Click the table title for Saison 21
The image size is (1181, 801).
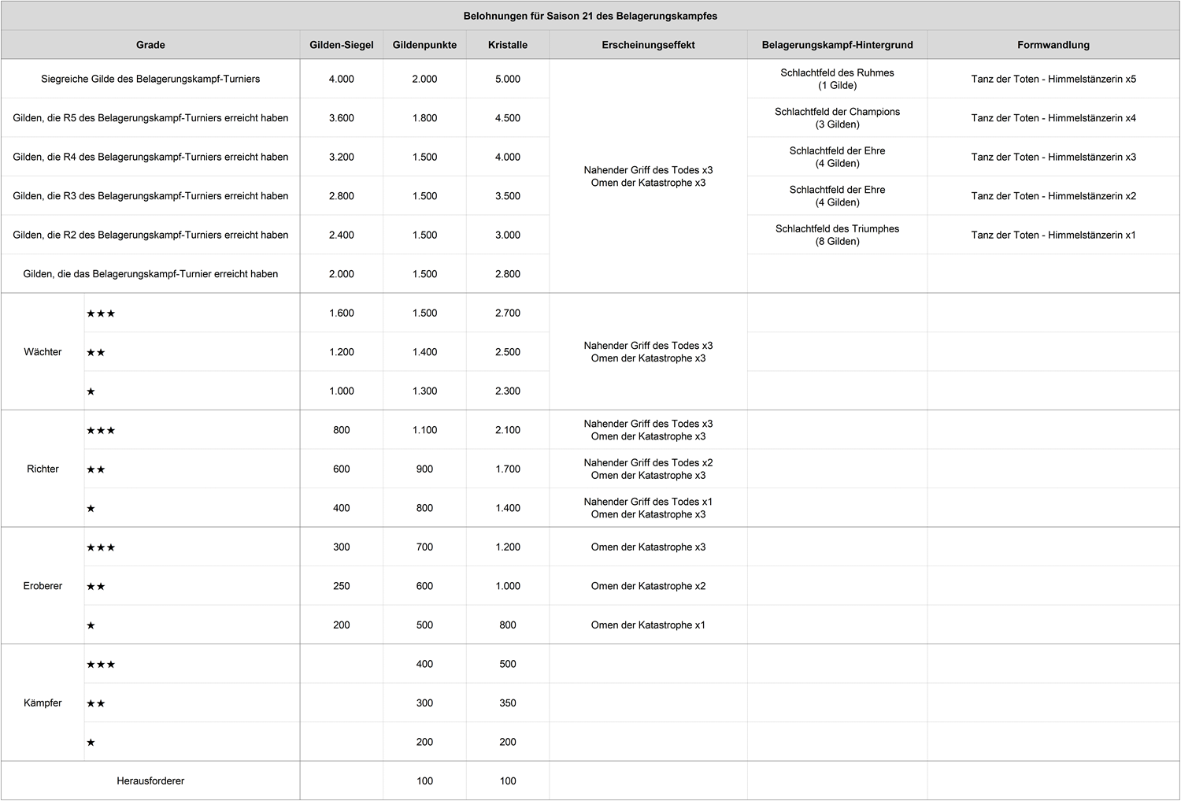click(x=590, y=16)
